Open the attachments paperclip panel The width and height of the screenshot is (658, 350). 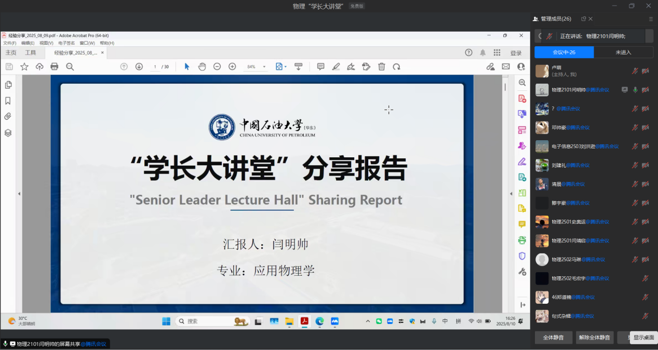click(x=8, y=116)
